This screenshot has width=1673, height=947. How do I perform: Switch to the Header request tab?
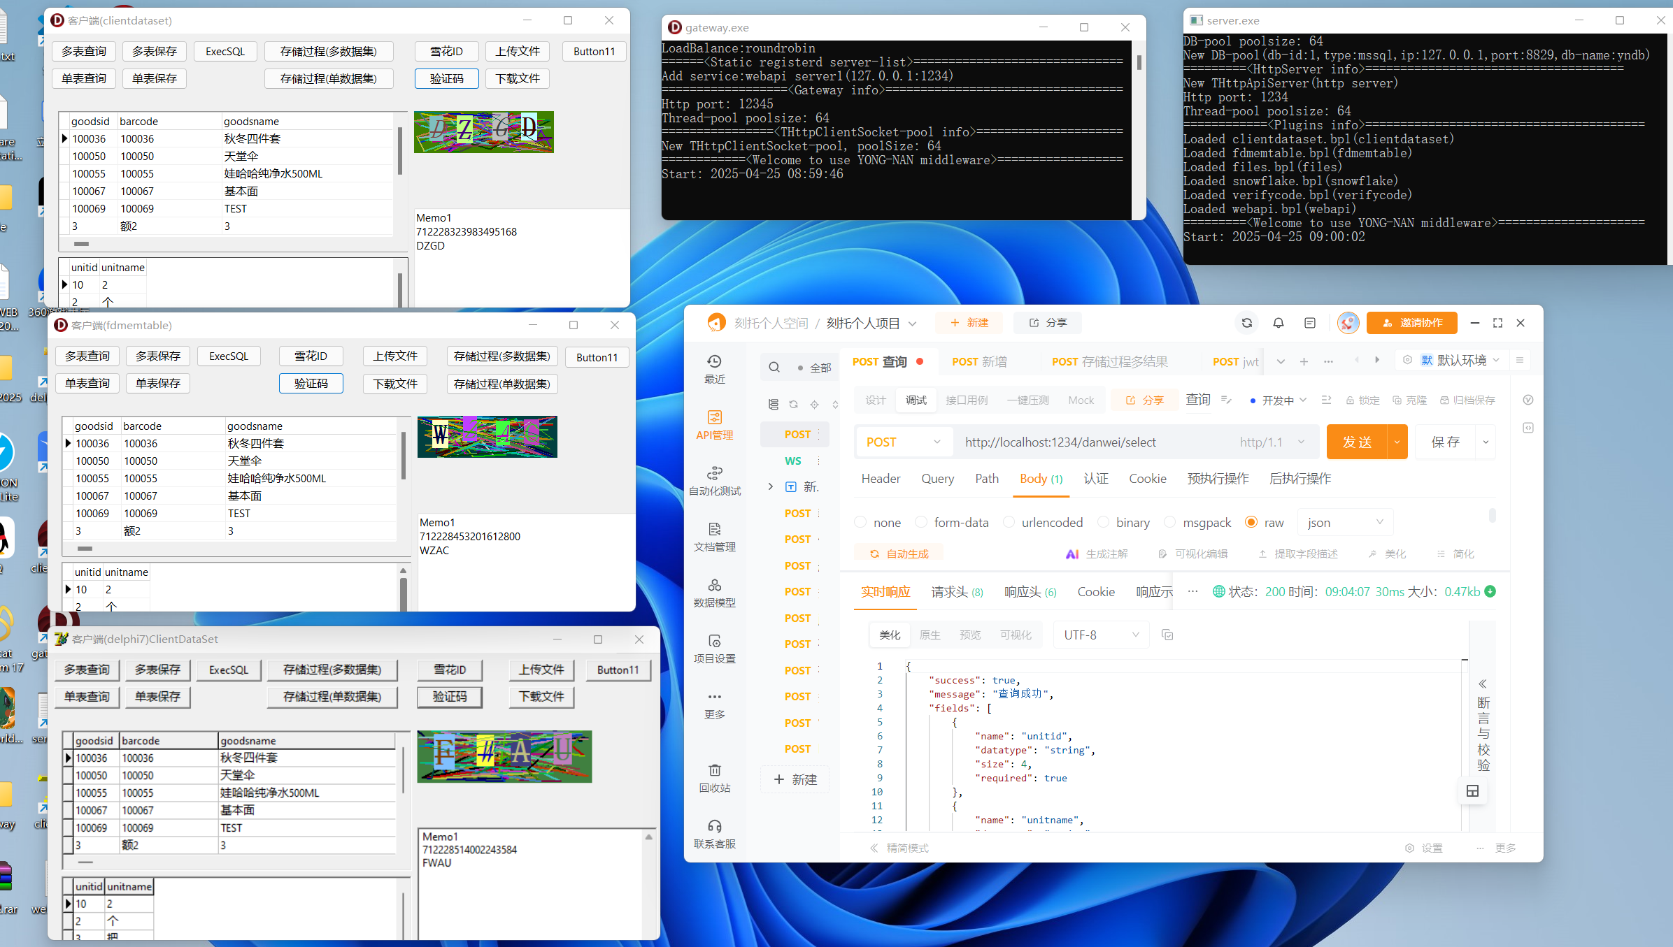(x=881, y=479)
